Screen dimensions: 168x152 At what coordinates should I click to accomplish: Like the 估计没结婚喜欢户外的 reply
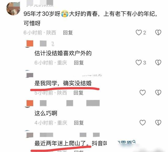139,63
